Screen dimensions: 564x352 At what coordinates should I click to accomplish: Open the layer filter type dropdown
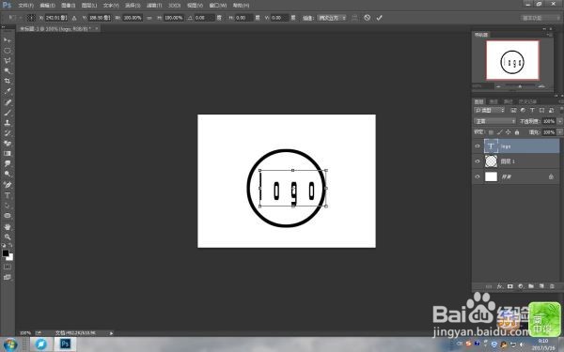(490, 110)
